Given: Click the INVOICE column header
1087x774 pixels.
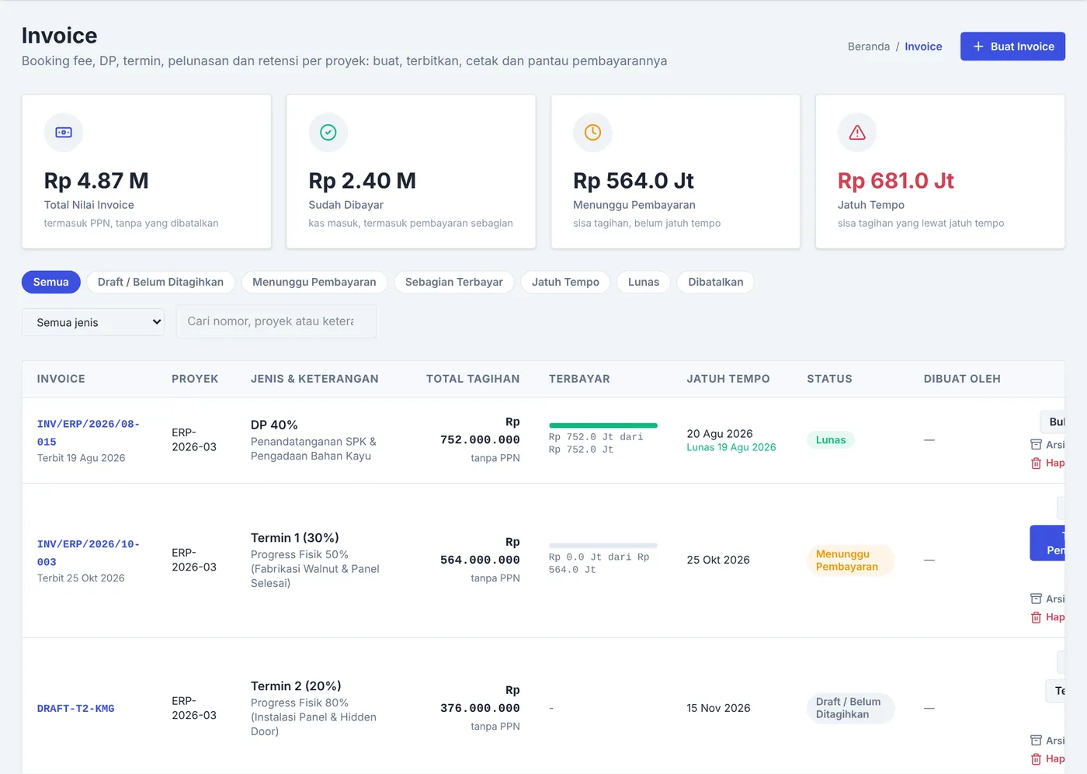Looking at the screenshot, I should [x=61, y=379].
